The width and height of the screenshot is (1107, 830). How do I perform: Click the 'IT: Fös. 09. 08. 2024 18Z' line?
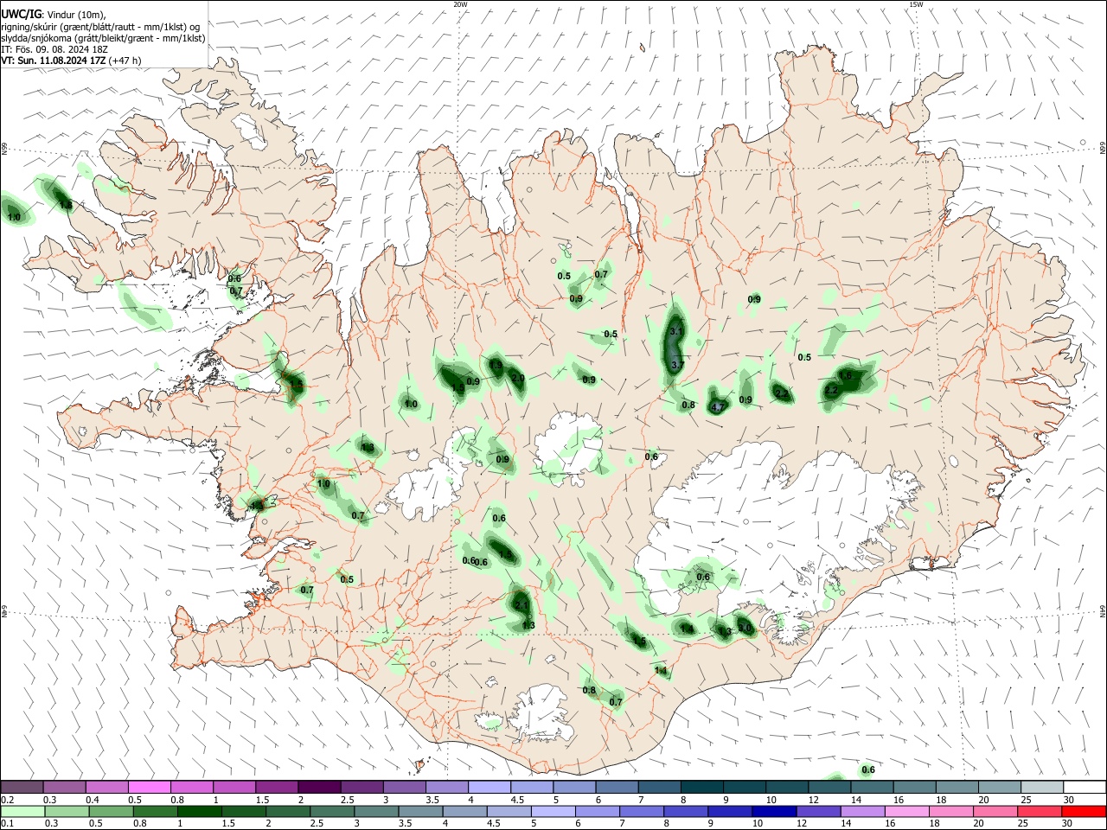(54, 49)
